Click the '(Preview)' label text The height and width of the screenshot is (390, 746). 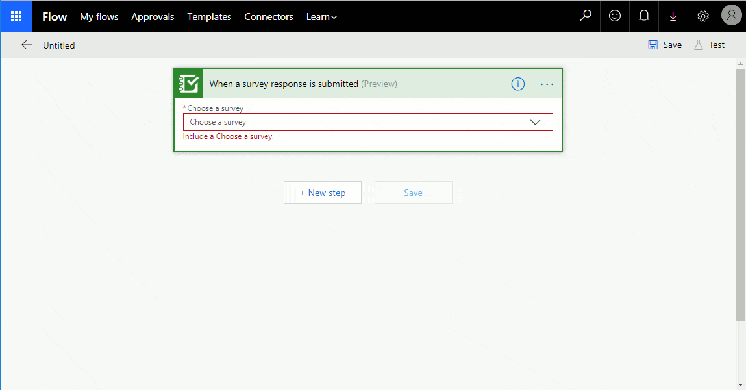point(379,84)
